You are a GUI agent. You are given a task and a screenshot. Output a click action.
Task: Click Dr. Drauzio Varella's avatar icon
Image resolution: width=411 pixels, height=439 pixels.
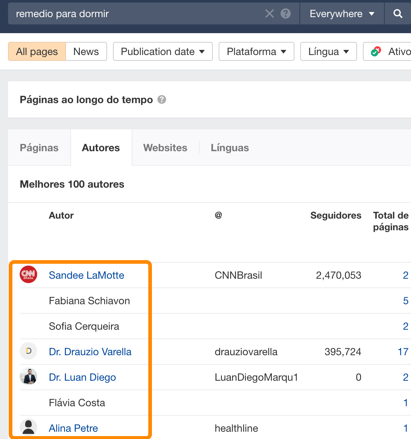28,351
